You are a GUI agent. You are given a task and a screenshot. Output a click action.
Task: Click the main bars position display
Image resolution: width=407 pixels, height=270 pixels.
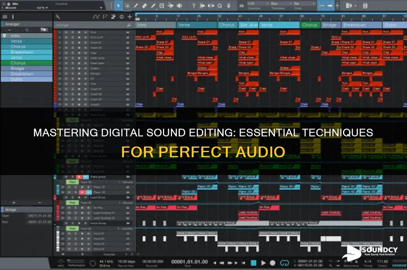pos(190,262)
